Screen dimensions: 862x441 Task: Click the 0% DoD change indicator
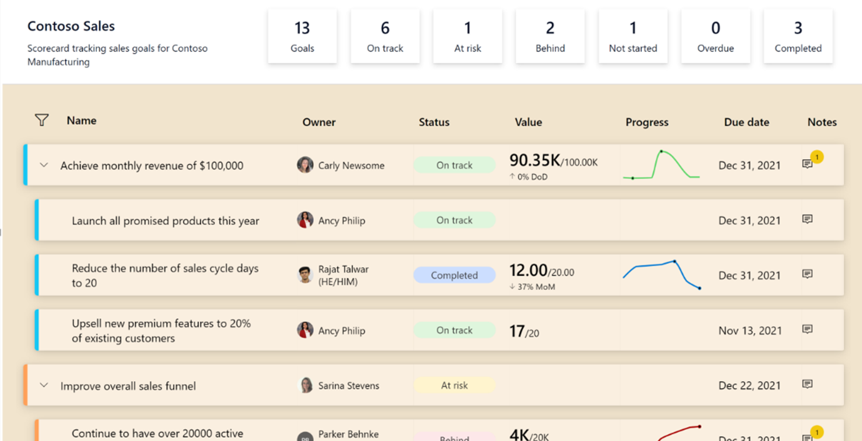[x=528, y=177]
